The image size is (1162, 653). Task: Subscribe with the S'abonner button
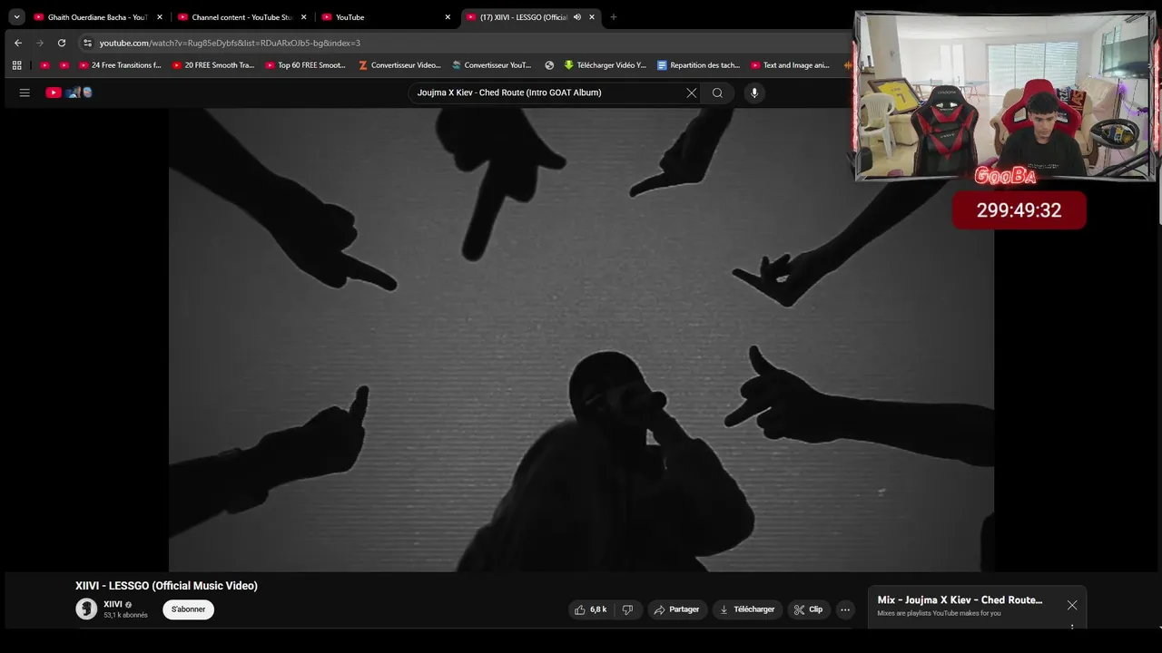click(189, 609)
